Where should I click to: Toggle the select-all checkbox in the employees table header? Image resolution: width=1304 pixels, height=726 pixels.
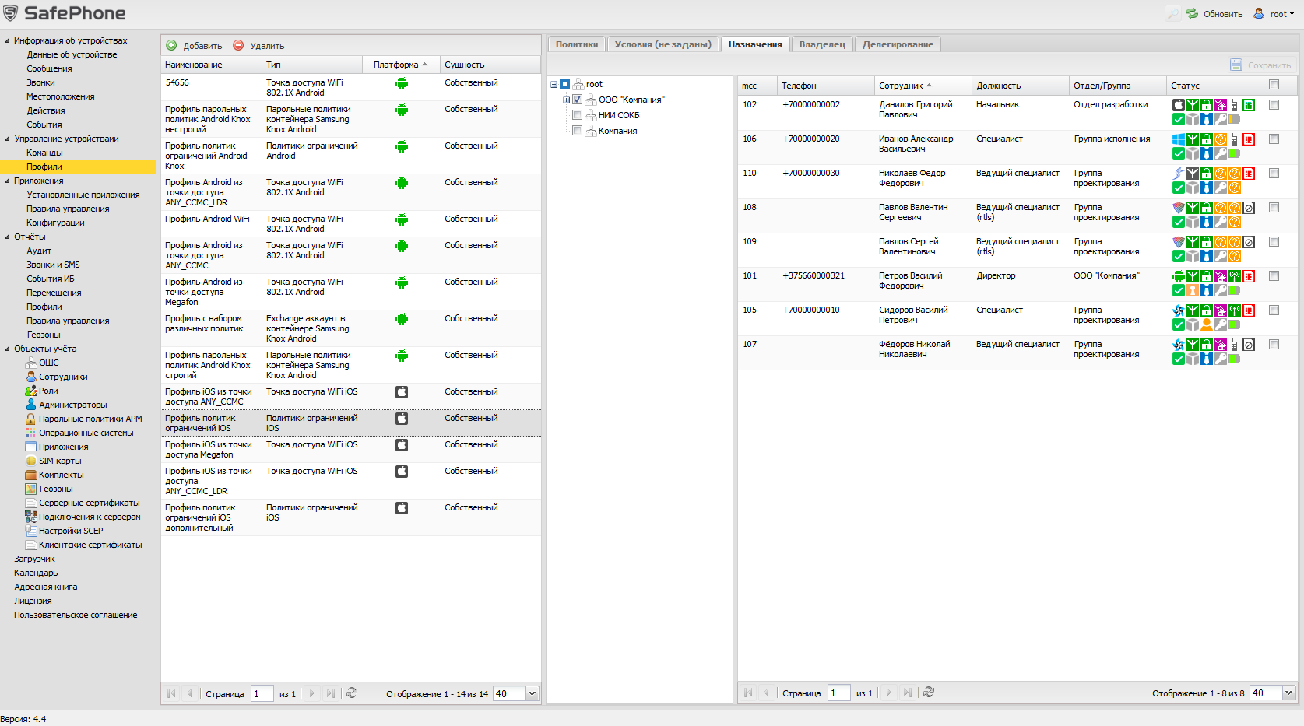(x=1274, y=85)
